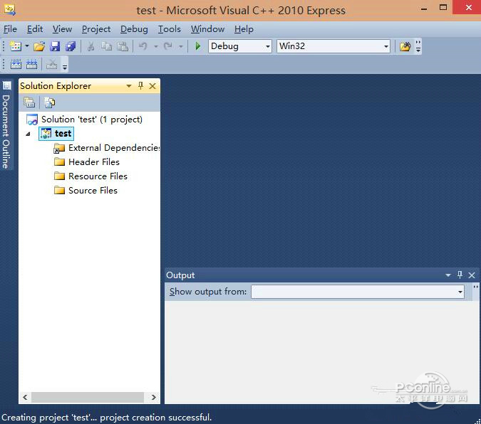The width and height of the screenshot is (481, 424).
Task: Click Solution Explorer scroll left arrow
Action: 25,398
